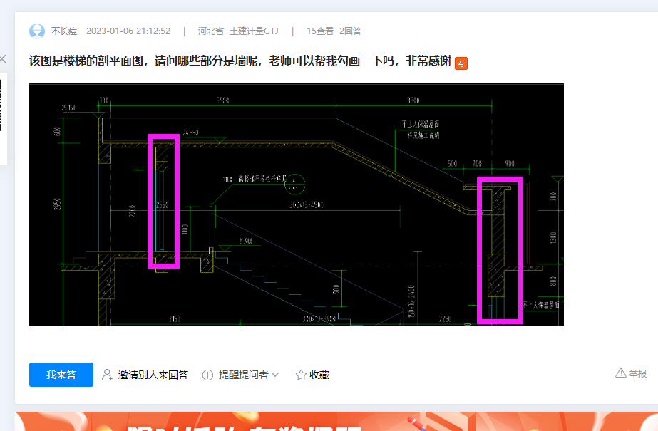The image size is (658, 431).
Task: Click the orange promotional banner
Action: click(x=336, y=421)
